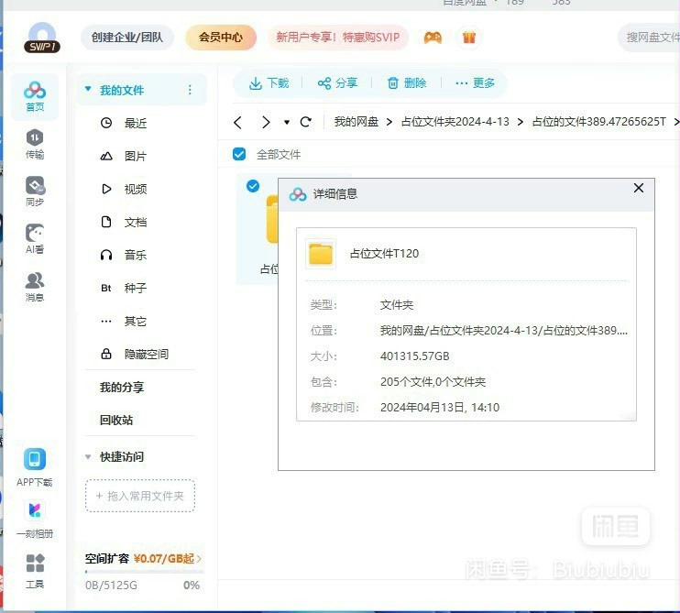Click 占位的文件389.47265625T breadcrumb
The height and width of the screenshot is (613, 680).
[598, 122]
